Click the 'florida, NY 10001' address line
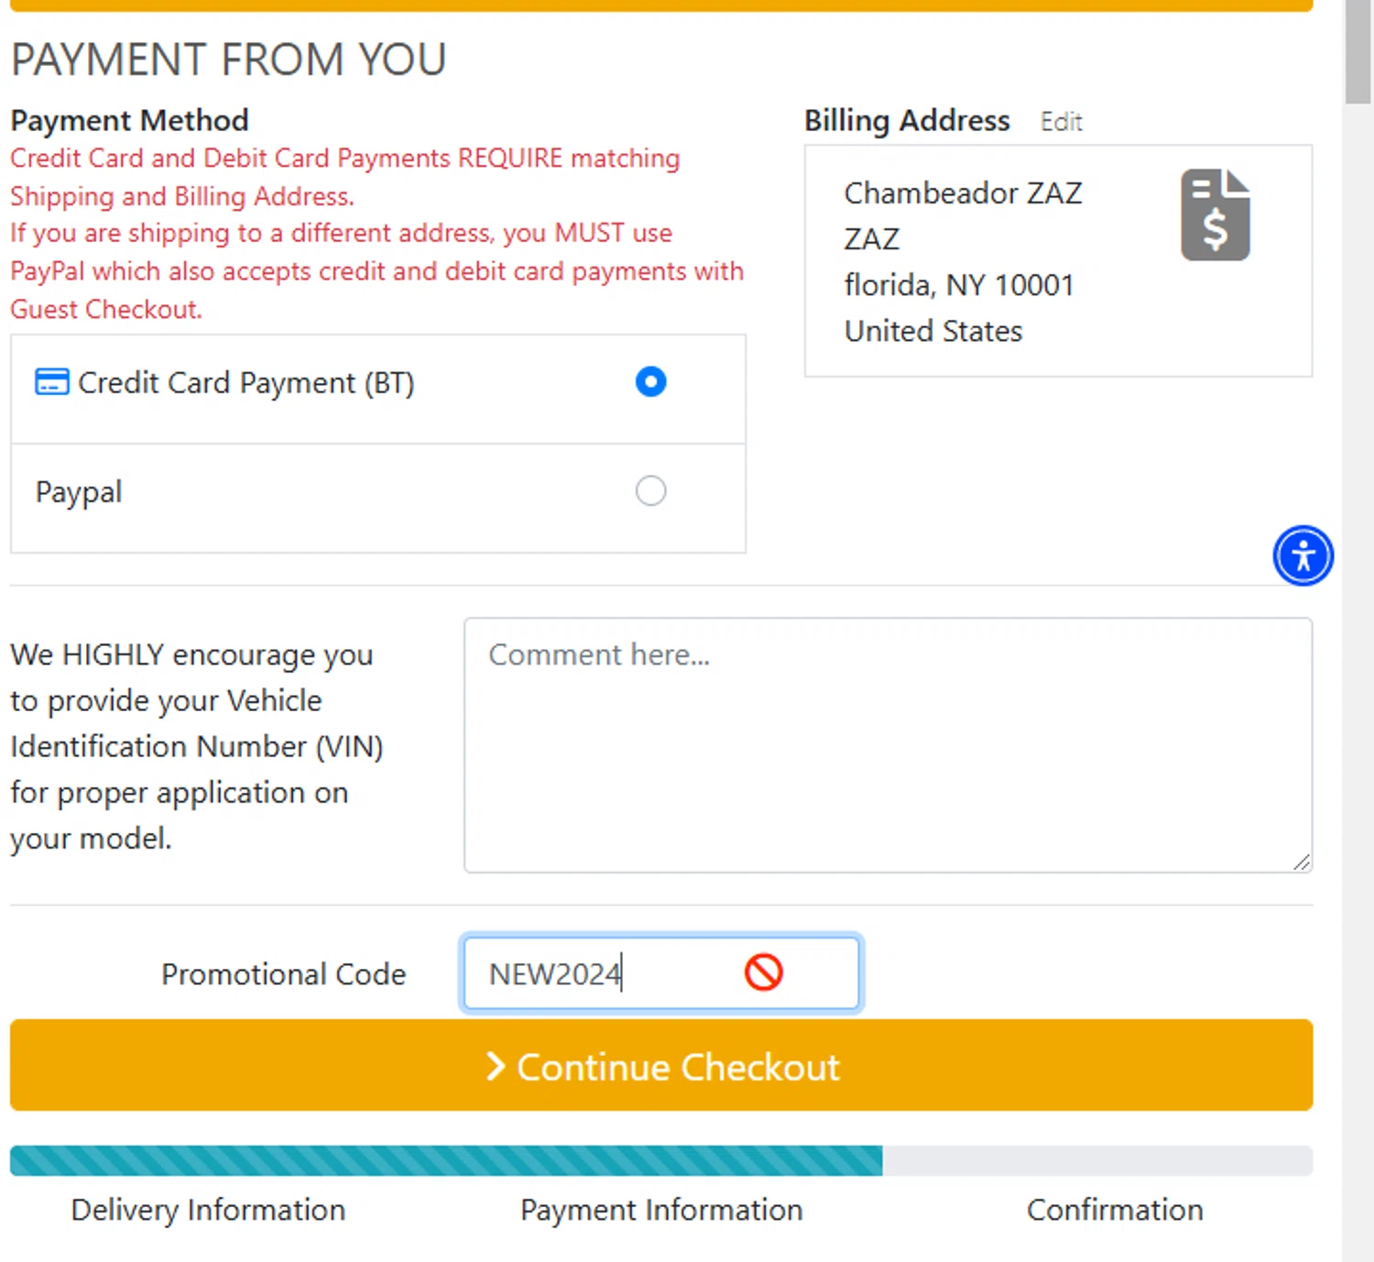 (x=958, y=285)
